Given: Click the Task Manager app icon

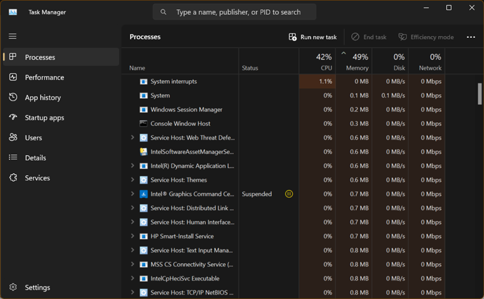Looking at the screenshot, I should (x=13, y=12).
